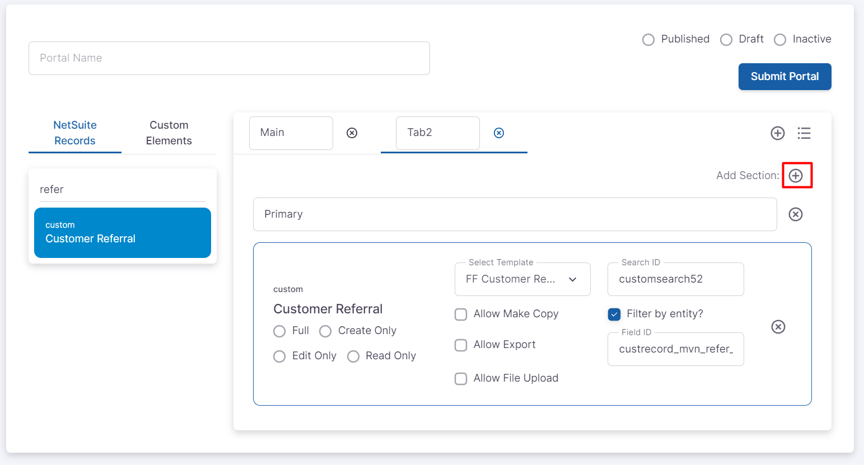Viewport: 864px width, 465px height.
Task: Check the Allow Export option
Action: coord(461,345)
